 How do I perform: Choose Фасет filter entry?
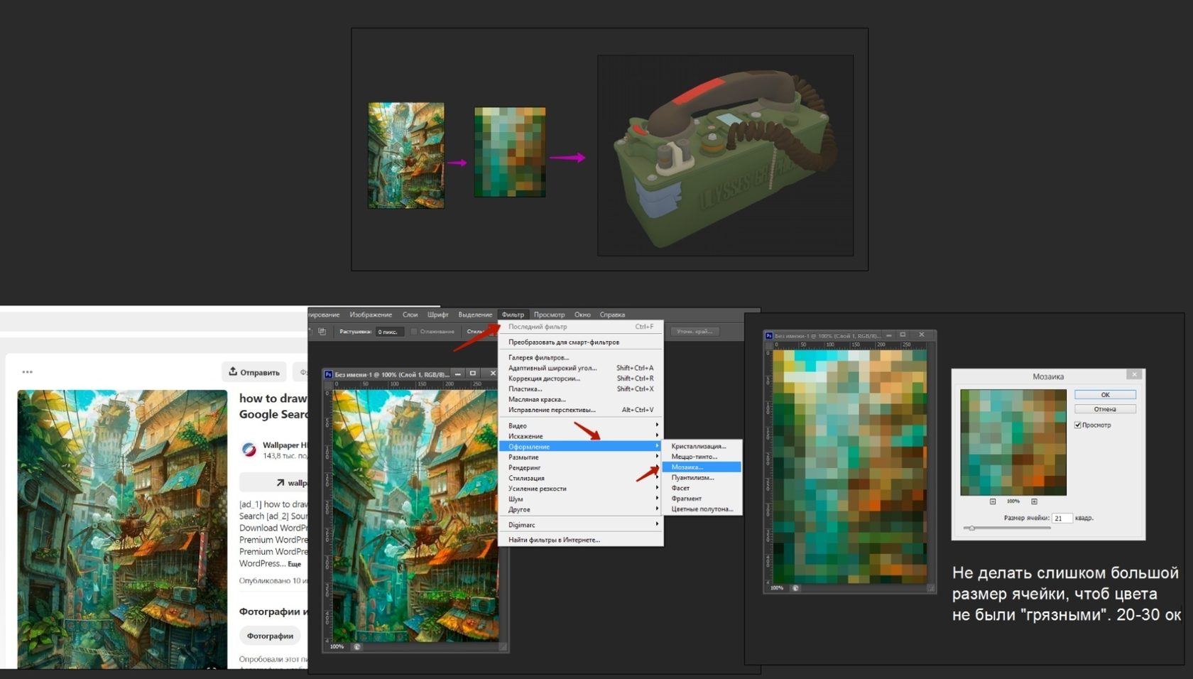[702, 488]
